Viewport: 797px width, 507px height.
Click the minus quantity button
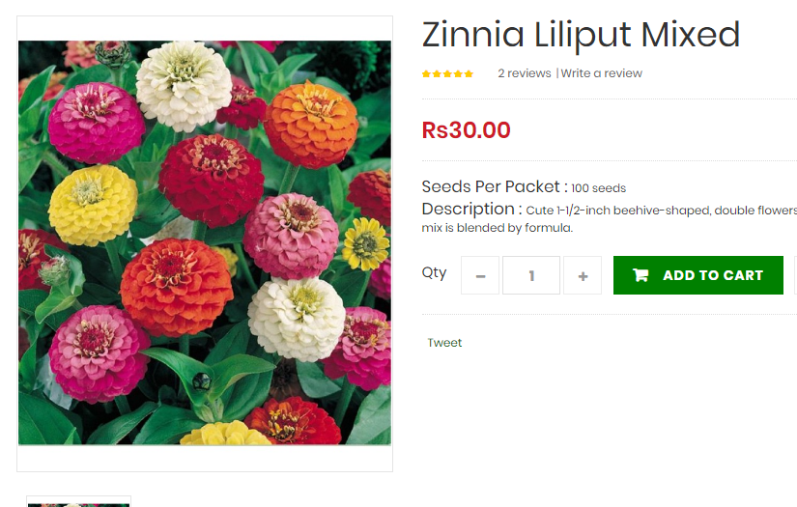[x=480, y=275]
